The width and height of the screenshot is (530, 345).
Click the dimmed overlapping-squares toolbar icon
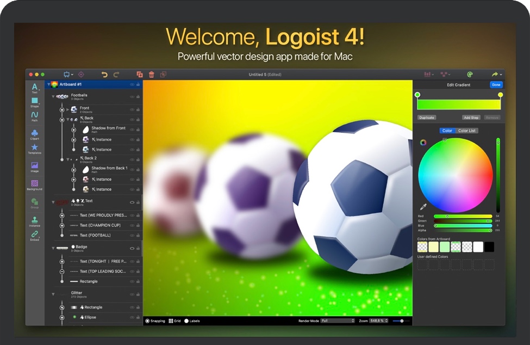click(x=163, y=75)
